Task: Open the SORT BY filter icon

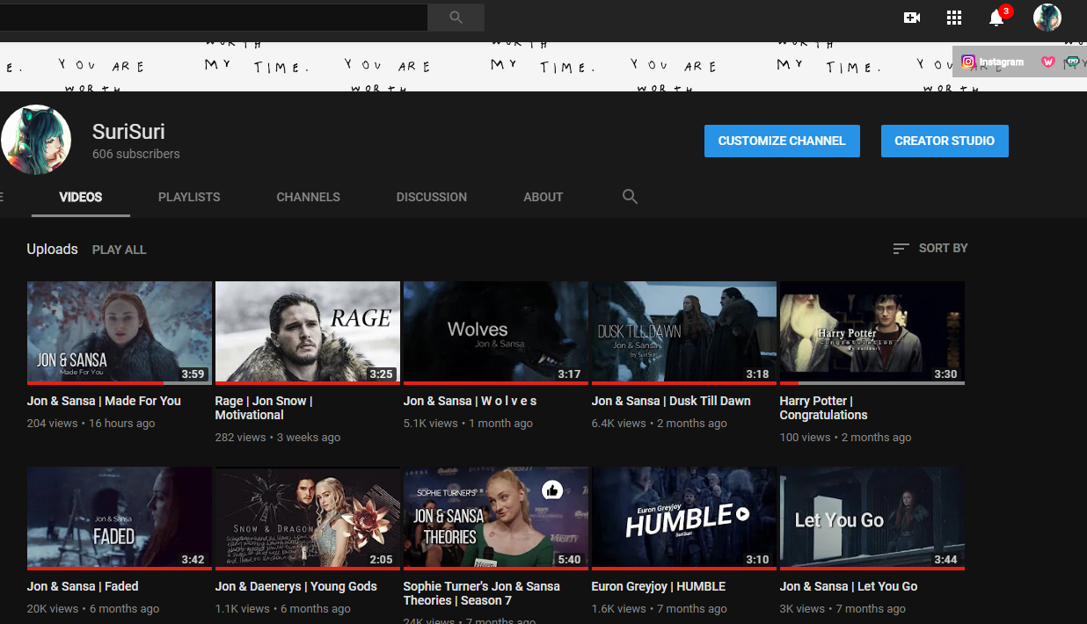Action: 900,248
